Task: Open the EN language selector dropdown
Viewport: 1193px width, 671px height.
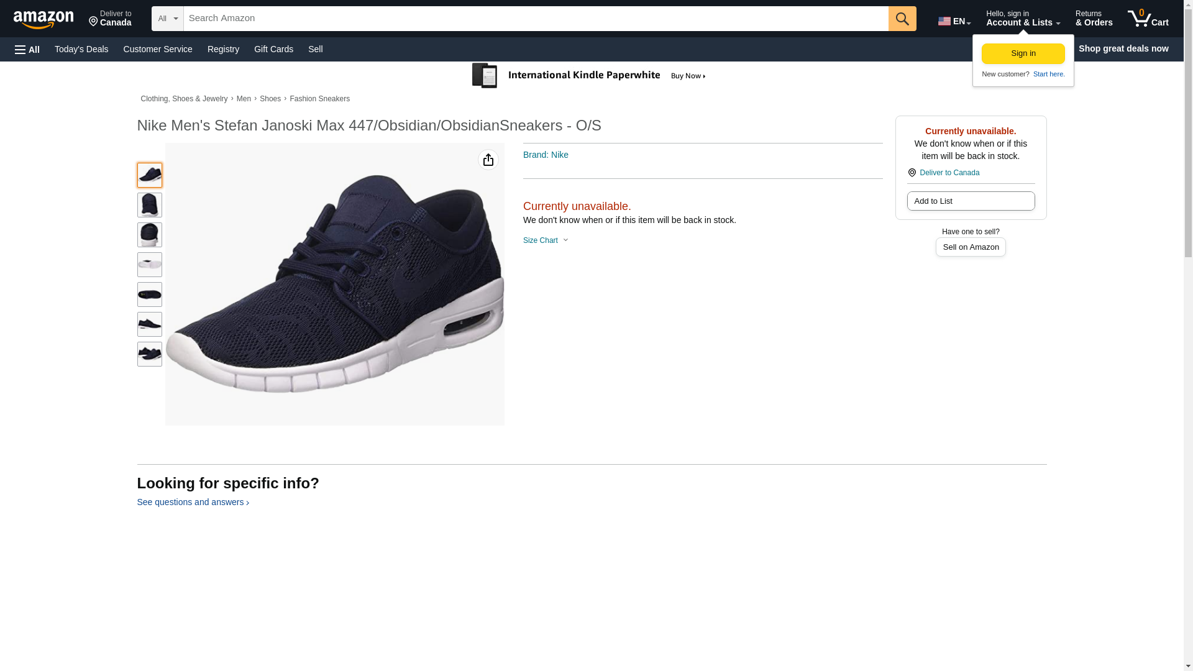Action: 954,21
